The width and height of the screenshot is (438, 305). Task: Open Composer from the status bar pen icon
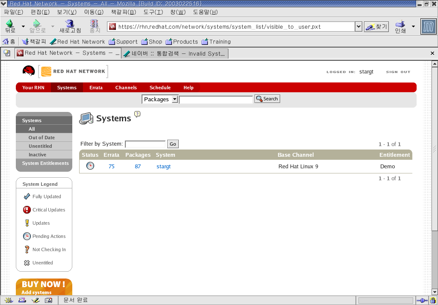click(36, 300)
